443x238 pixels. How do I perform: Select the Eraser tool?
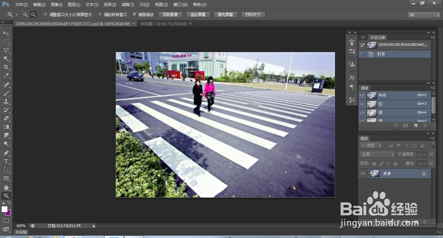point(6,119)
